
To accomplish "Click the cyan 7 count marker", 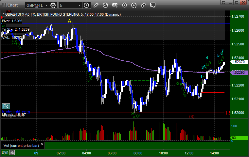I will pyautogui.click(x=222, y=51).
